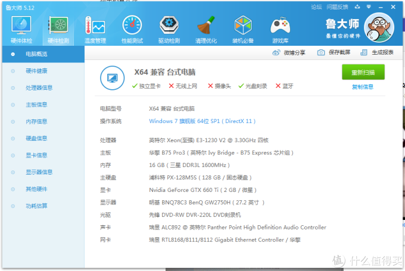Click the PX-128M5S hard disk text
This screenshot has height=271, width=405.
[200, 178]
